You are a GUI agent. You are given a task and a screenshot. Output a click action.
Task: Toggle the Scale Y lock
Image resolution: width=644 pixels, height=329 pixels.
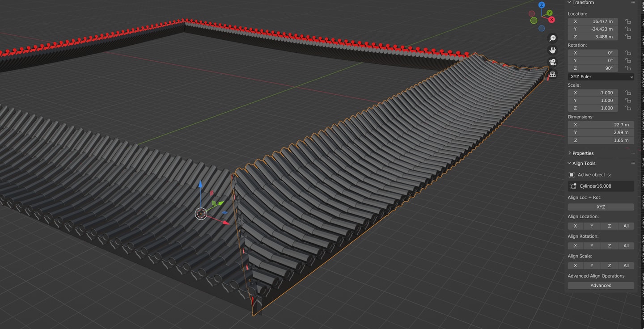pos(628,101)
